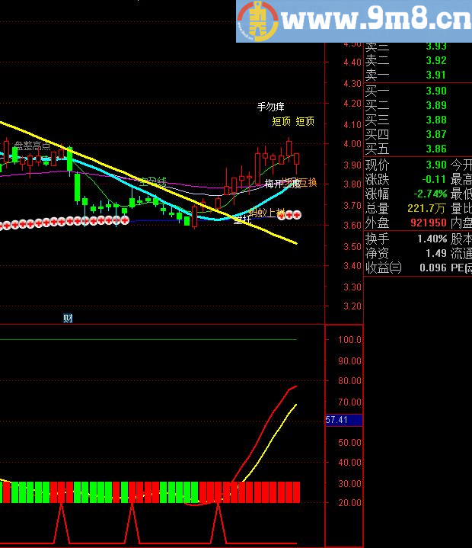Viewport: 472px width, 548px height.
Task: Click the 4.40 price axis label
Action: tap(352, 62)
